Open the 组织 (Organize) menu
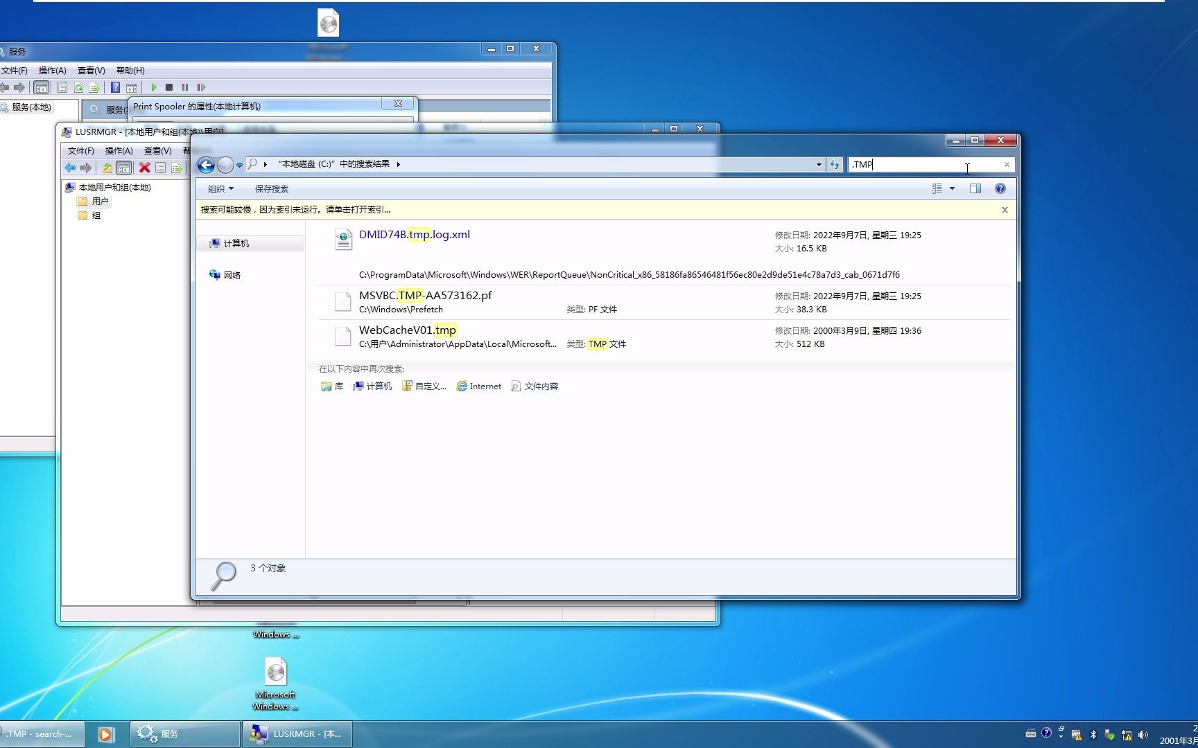 tap(220, 188)
